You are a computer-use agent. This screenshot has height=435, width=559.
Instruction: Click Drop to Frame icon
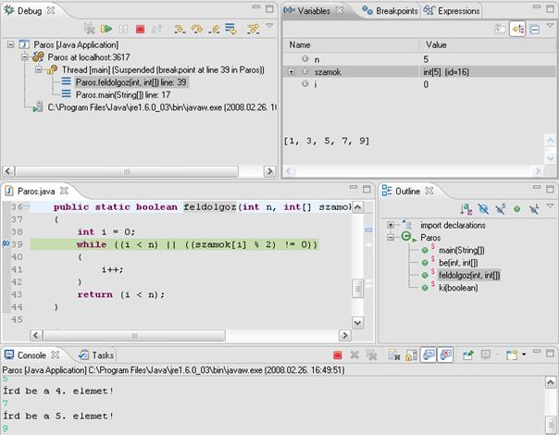pyautogui.click(x=230, y=29)
